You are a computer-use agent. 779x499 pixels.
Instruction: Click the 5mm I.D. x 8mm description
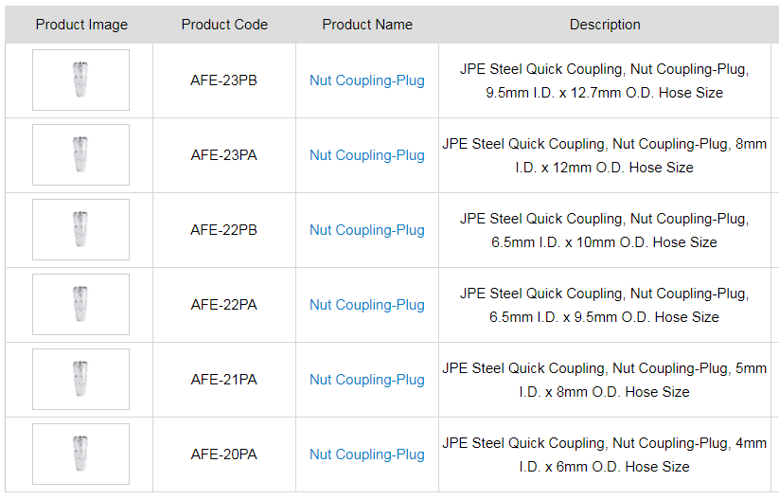pos(604,380)
